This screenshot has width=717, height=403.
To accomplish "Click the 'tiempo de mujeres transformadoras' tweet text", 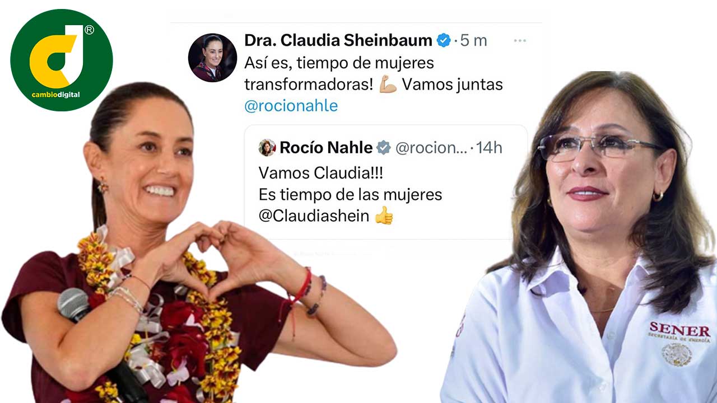I will [339, 73].
